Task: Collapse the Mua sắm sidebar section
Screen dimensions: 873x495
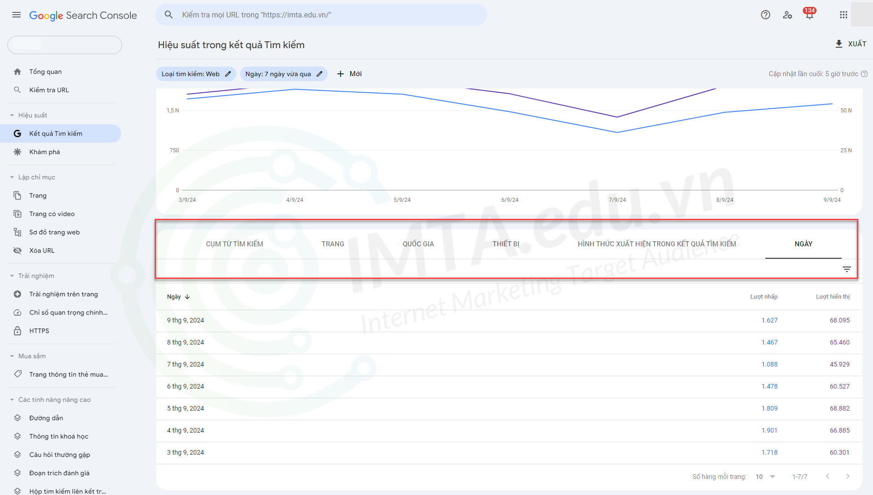Action: click(x=12, y=356)
